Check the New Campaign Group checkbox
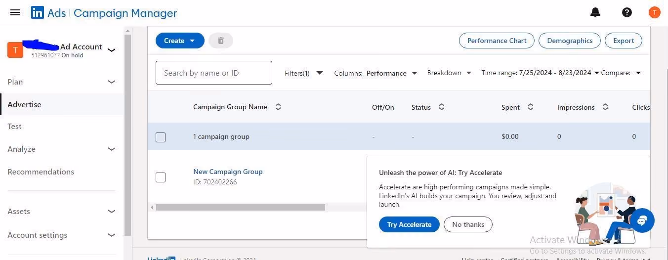This screenshot has width=668, height=260. [x=161, y=177]
